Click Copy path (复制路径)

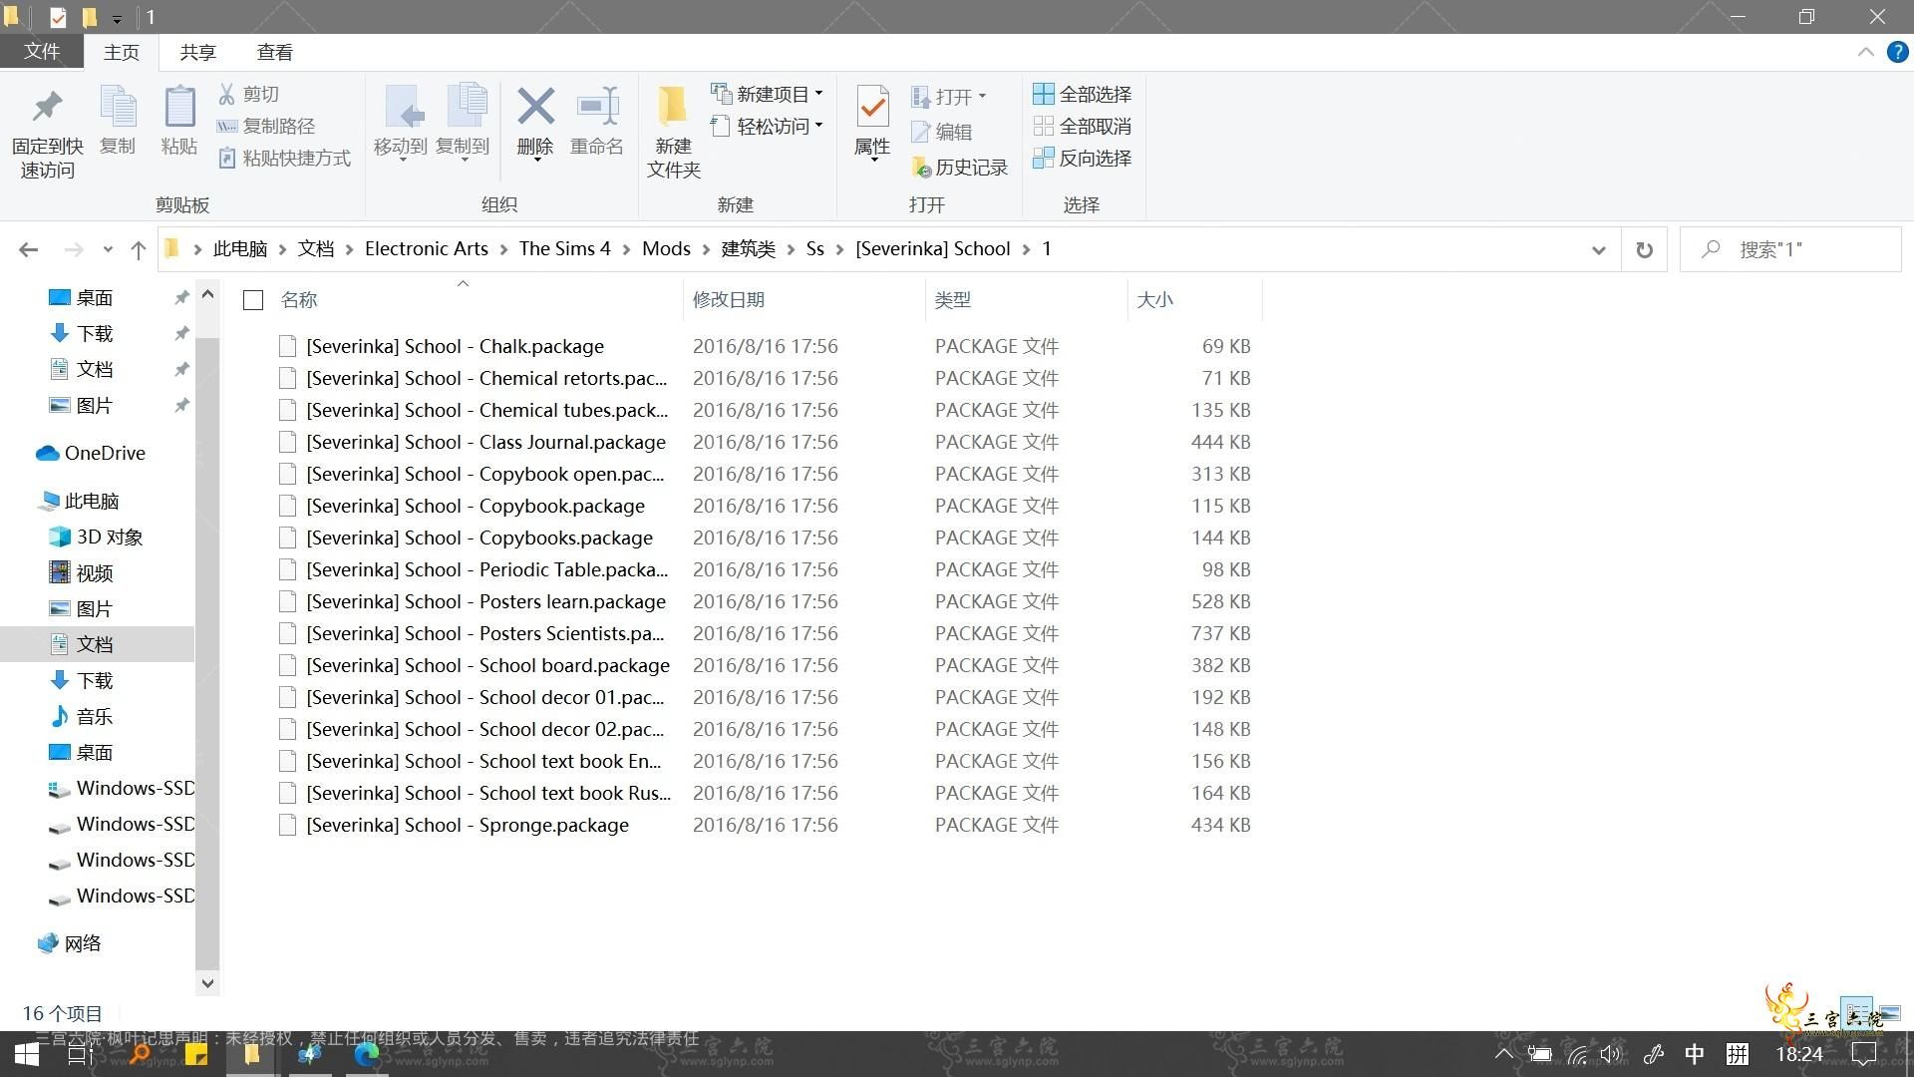coord(266,126)
